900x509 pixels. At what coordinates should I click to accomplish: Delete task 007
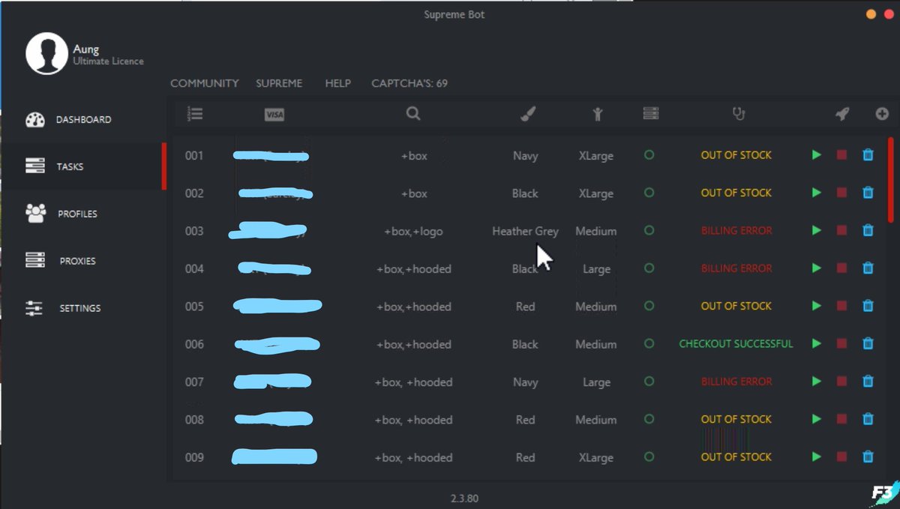(868, 381)
